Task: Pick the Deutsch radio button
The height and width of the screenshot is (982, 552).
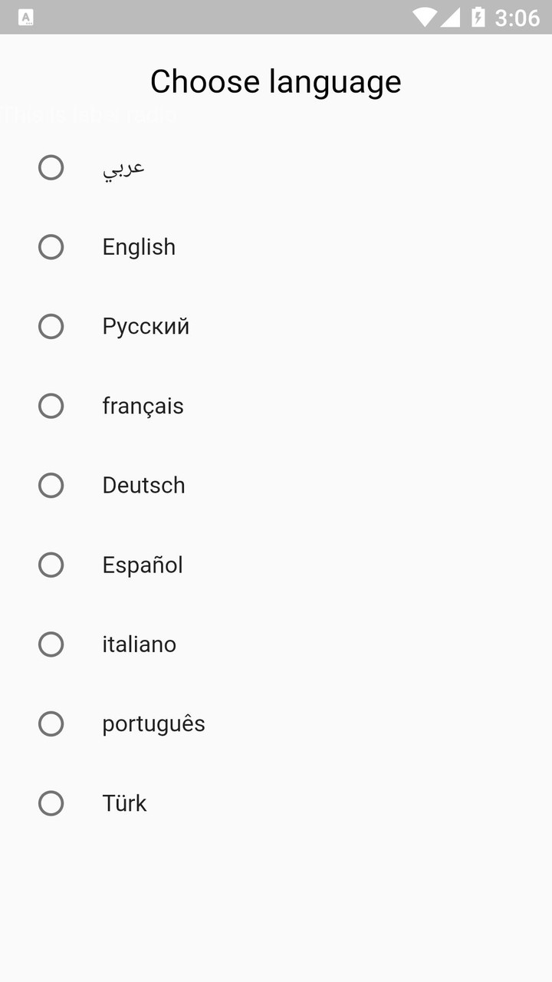Action: click(x=51, y=486)
